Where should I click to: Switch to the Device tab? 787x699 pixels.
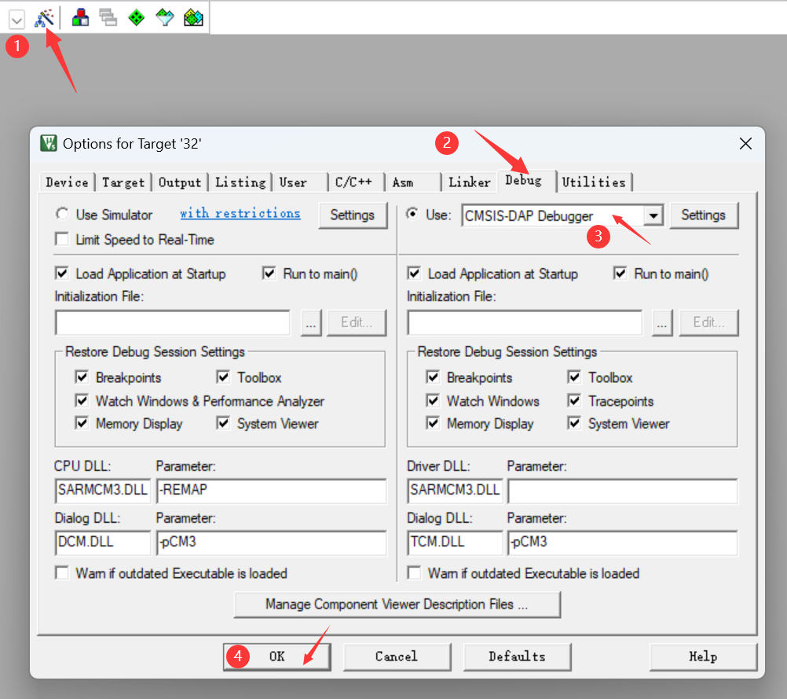click(x=68, y=182)
